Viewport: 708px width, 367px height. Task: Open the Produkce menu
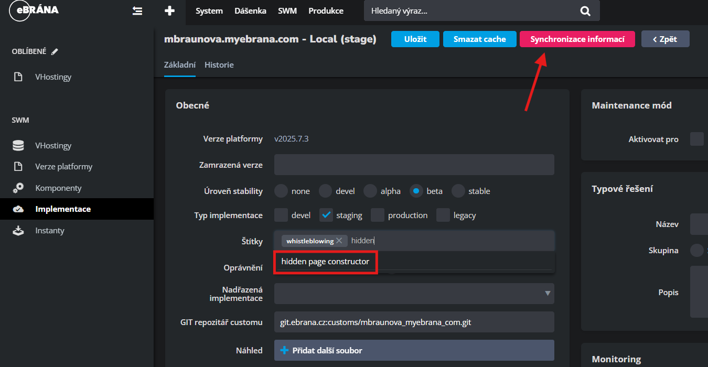tap(326, 11)
